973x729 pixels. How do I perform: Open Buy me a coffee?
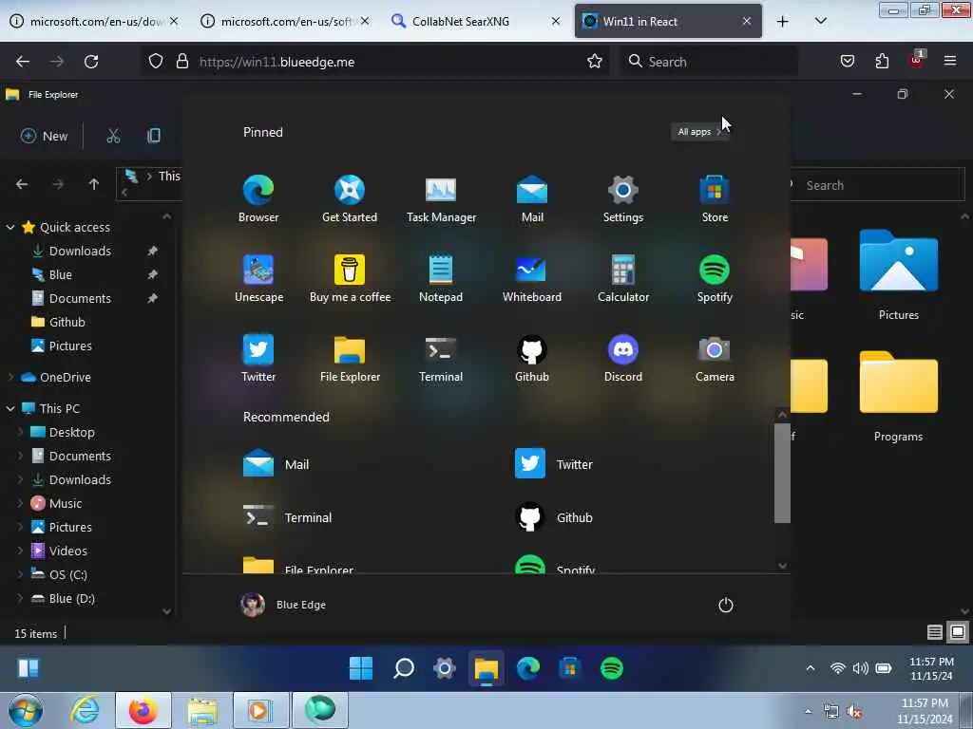pos(350,278)
